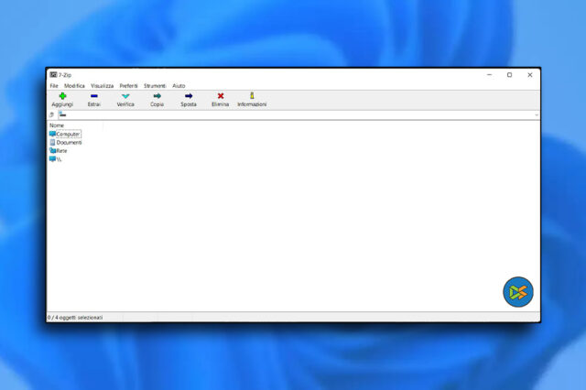Select the \\. device icon

[x=52, y=158]
